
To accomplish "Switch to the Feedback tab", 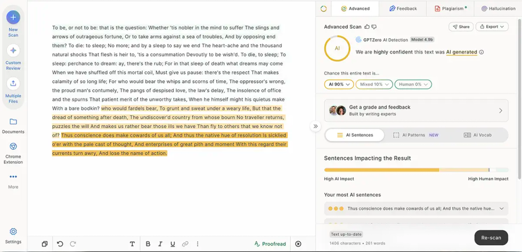I will [403, 9].
